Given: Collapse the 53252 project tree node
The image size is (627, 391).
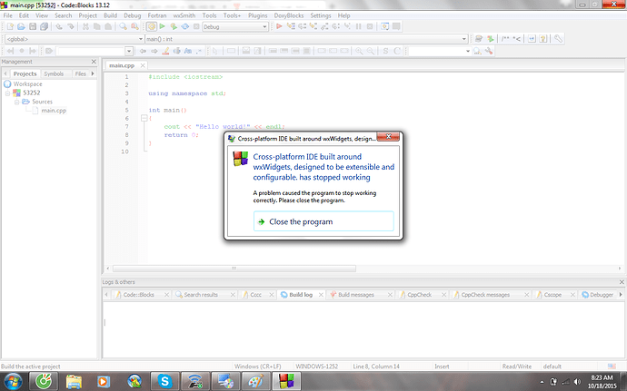Looking at the screenshot, I should pyautogui.click(x=7, y=93).
